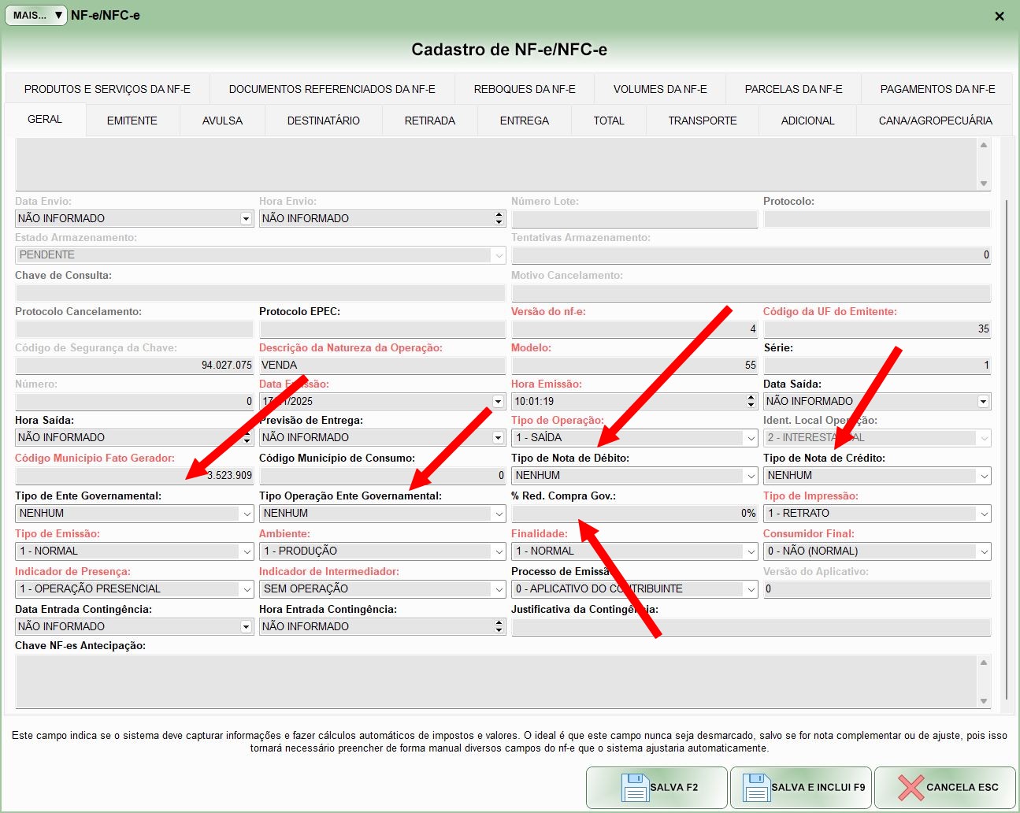Expand the Indicador de Presença dropdown
Screen dimensions: 1020x813
click(247, 589)
